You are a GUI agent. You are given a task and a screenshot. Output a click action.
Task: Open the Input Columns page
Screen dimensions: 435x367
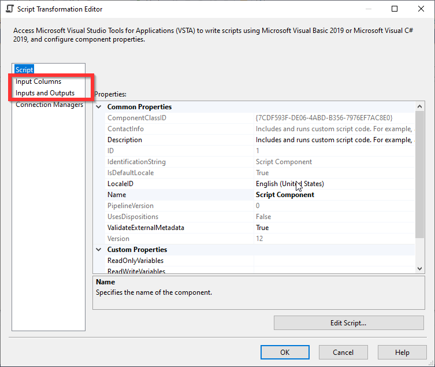click(38, 81)
